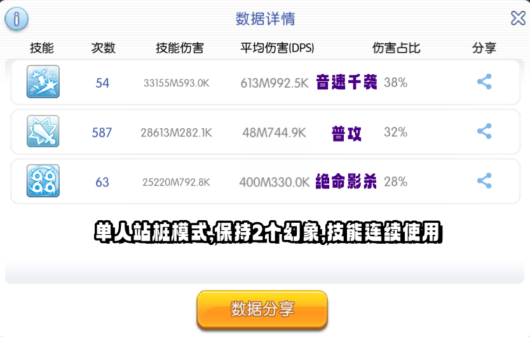Screen dimensions: 530x337
Task: Close the 数据详情 dialog
Action: click(x=518, y=18)
